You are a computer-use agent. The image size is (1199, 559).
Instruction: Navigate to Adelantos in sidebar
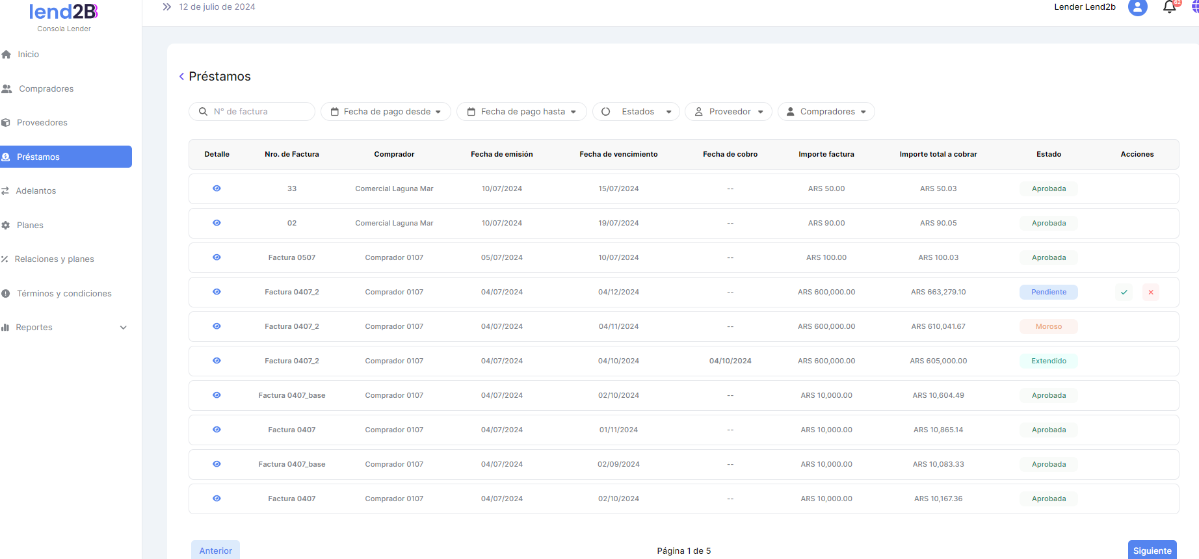click(36, 191)
